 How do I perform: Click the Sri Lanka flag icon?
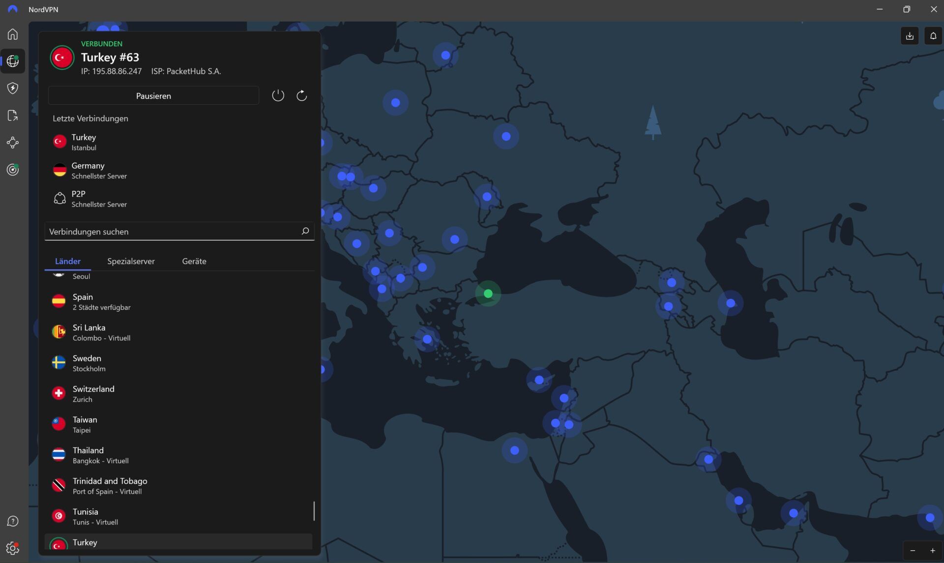click(x=59, y=332)
